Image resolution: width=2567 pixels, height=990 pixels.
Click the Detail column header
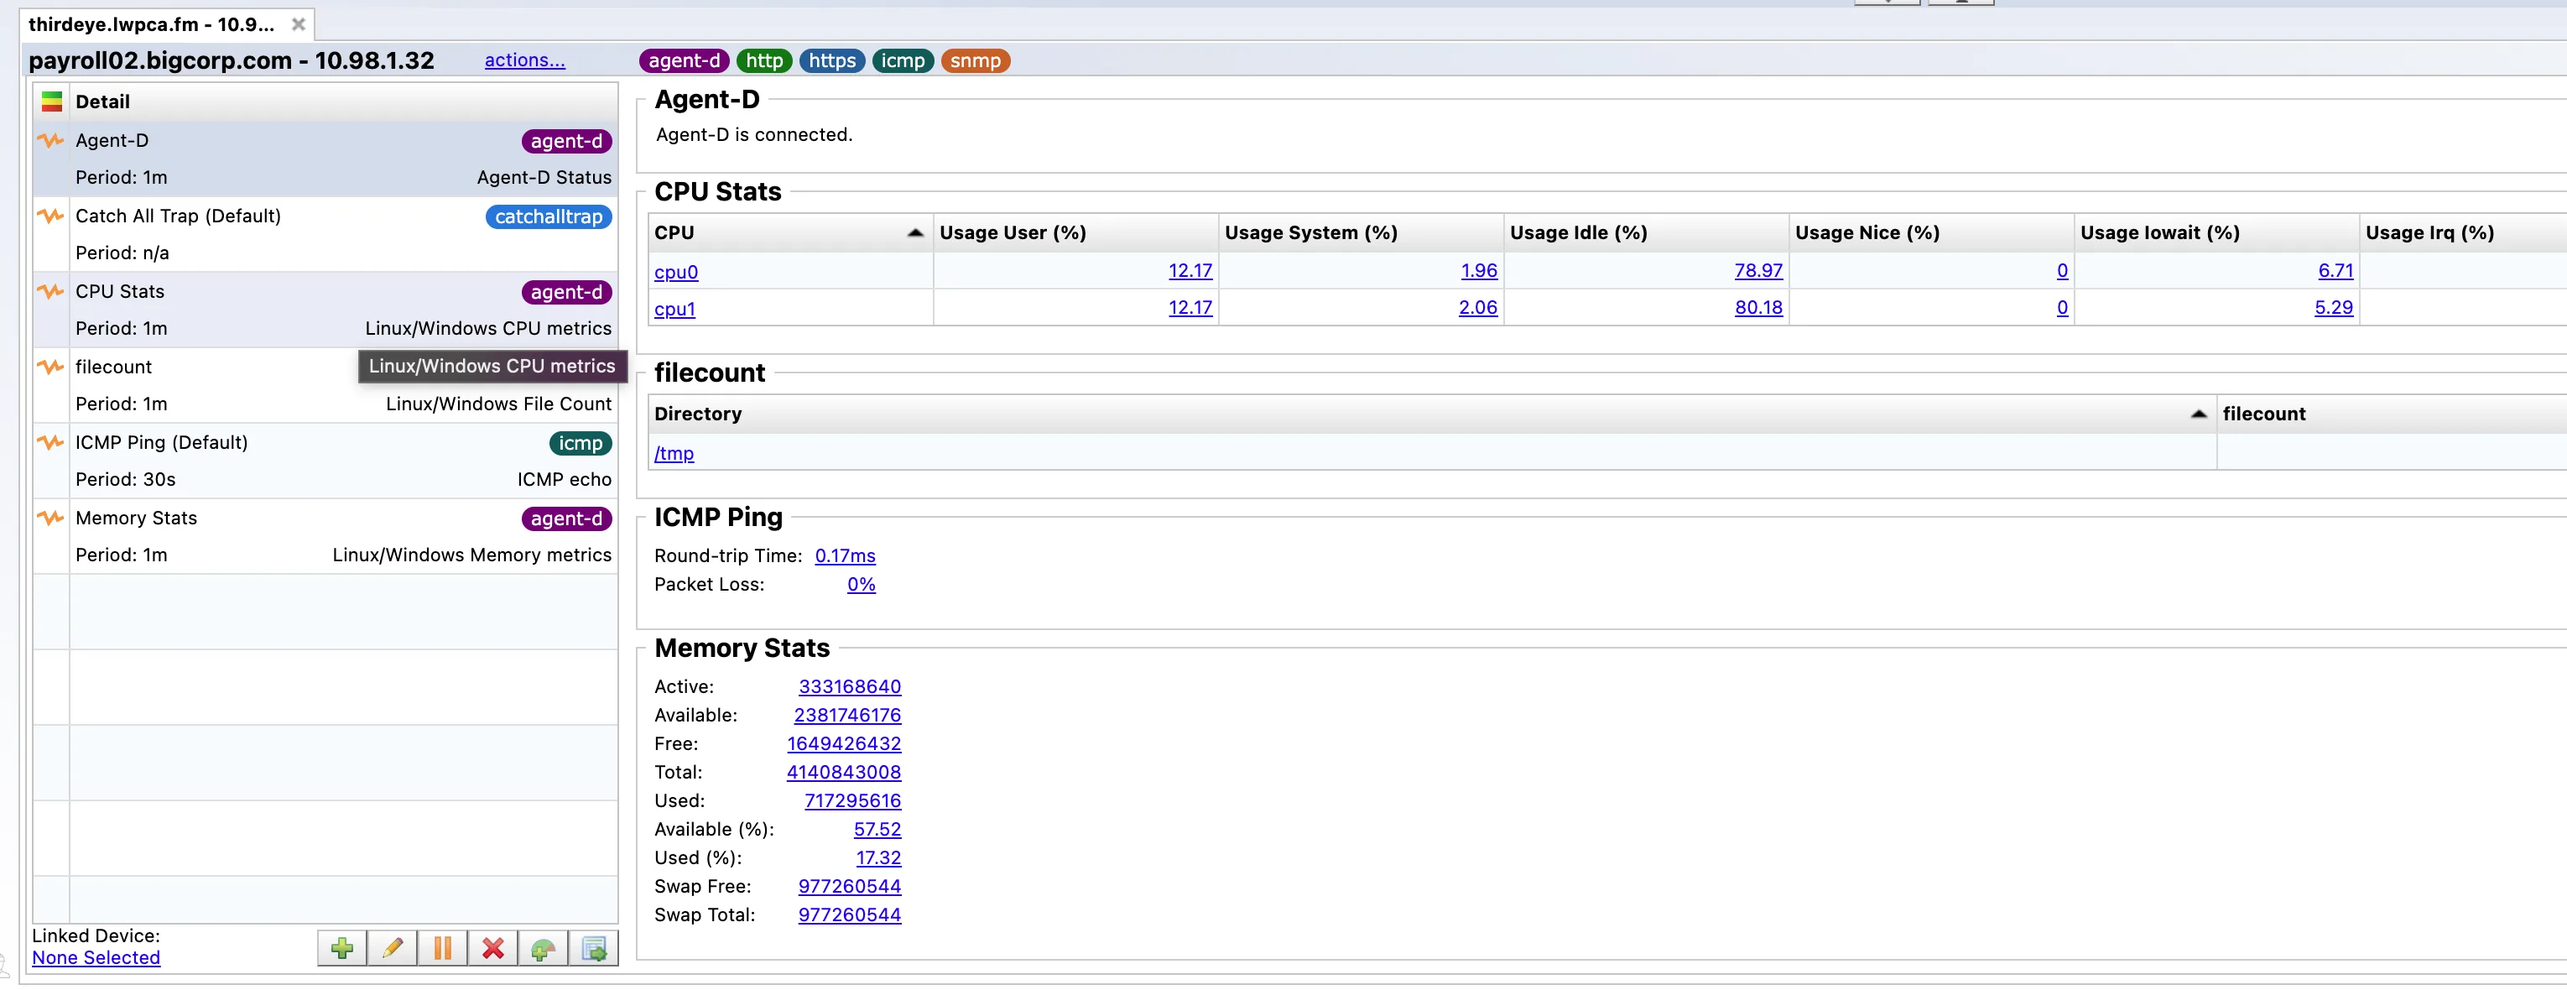click(345, 102)
